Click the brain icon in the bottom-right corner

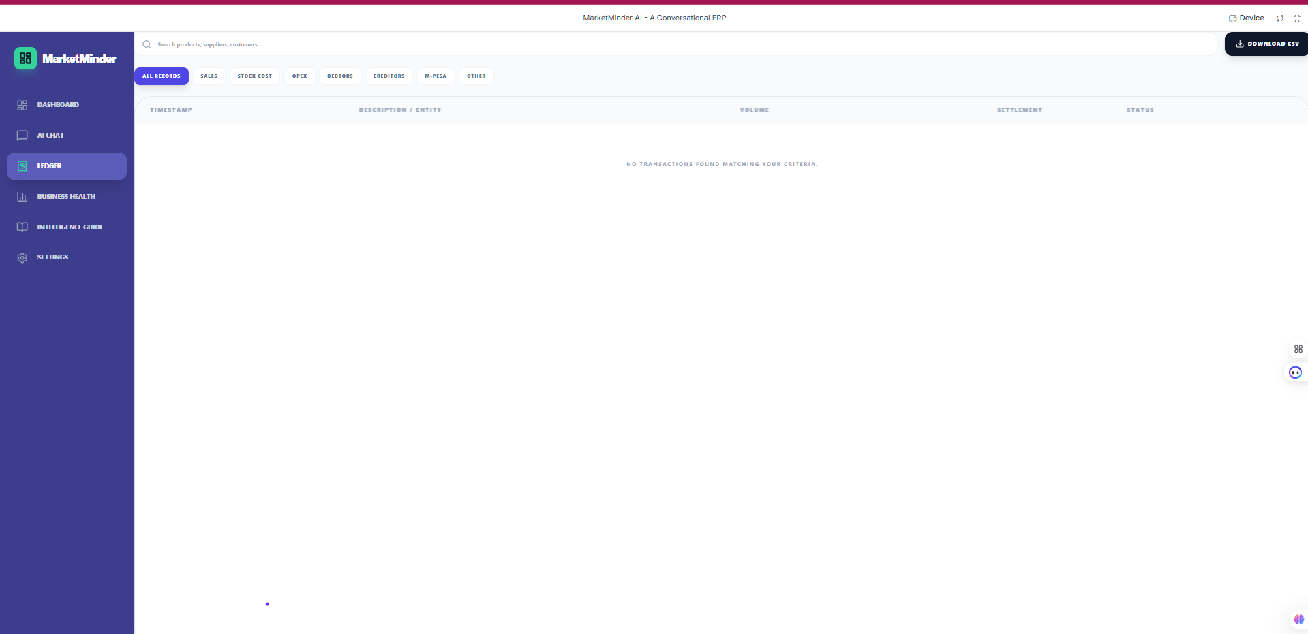pos(1299,620)
